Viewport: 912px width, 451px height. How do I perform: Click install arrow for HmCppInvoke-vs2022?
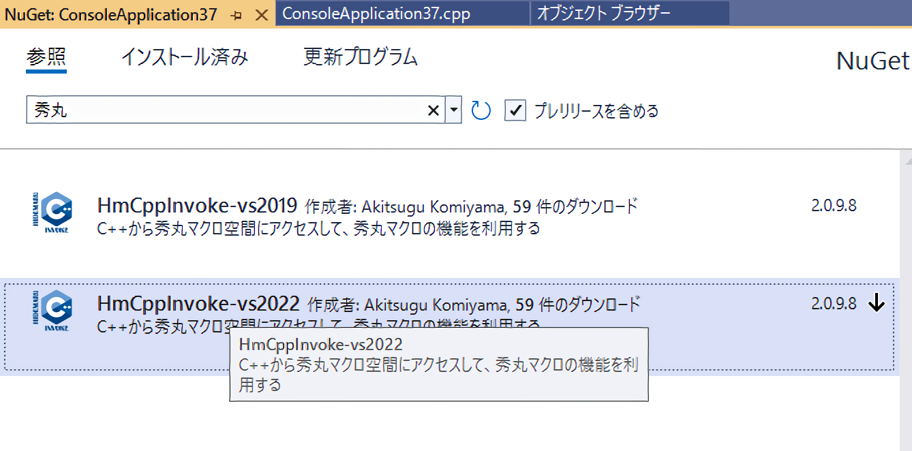(x=877, y=305)
